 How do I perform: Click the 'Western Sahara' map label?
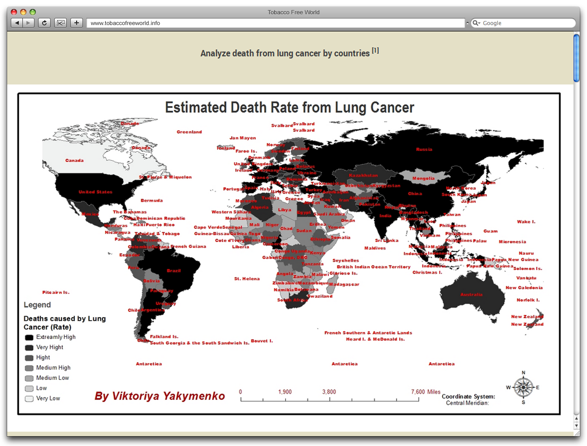click(x=232, y=212)
